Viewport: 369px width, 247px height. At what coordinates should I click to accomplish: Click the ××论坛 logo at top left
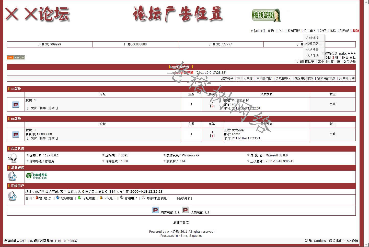click(x=37, y=14)
